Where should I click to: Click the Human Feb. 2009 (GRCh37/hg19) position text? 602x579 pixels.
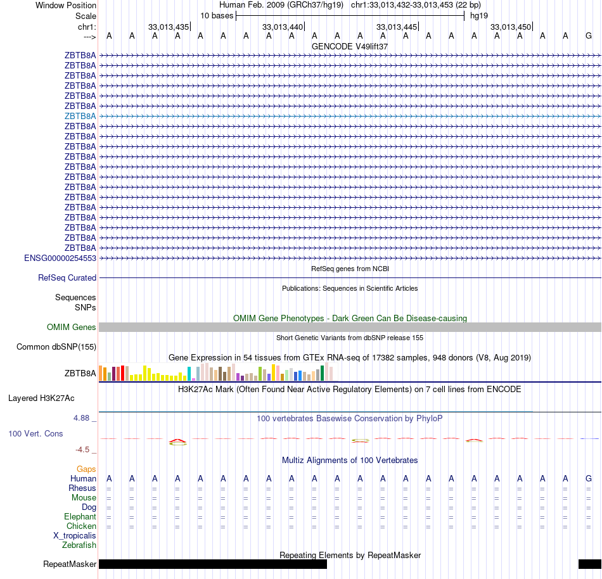click(x=281, y=5)
